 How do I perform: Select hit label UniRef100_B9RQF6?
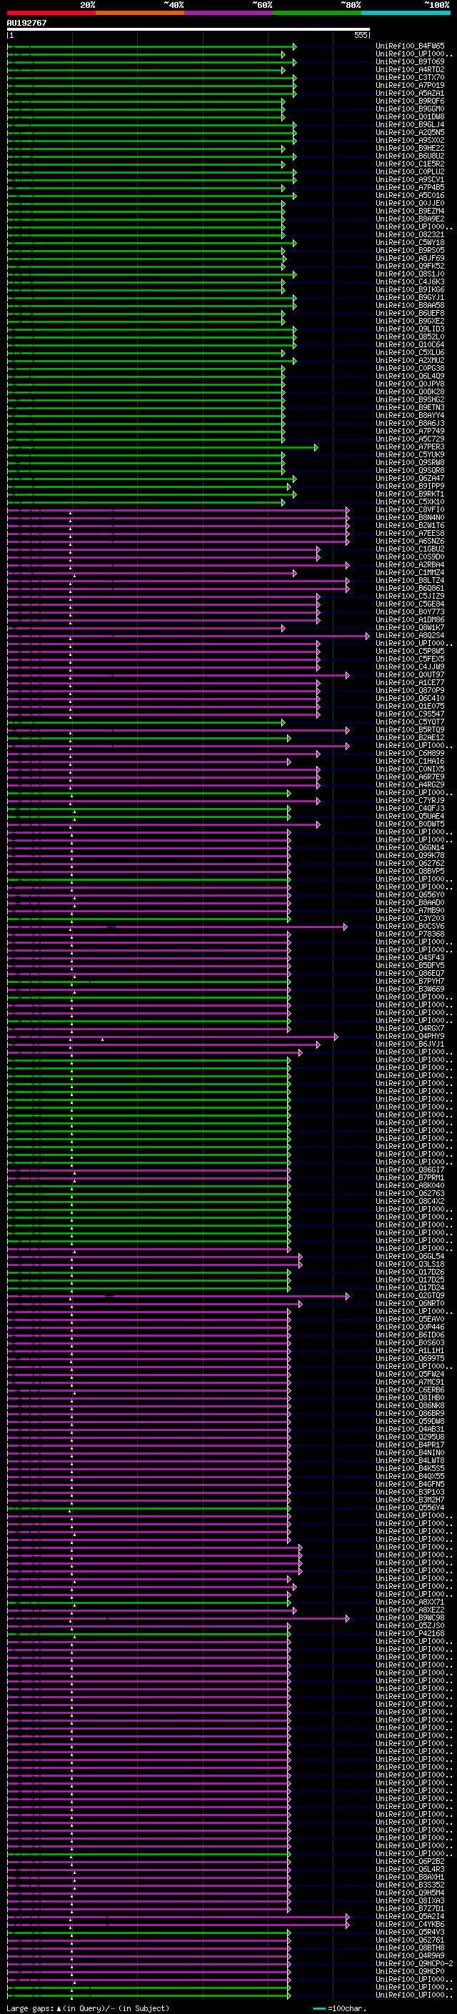point(410,101)
